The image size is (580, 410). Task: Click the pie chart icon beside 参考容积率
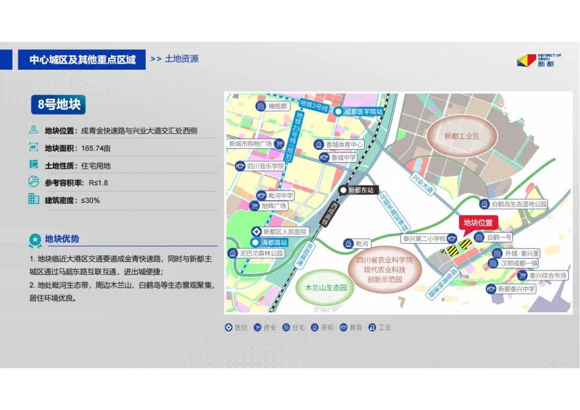pos(34,182)
